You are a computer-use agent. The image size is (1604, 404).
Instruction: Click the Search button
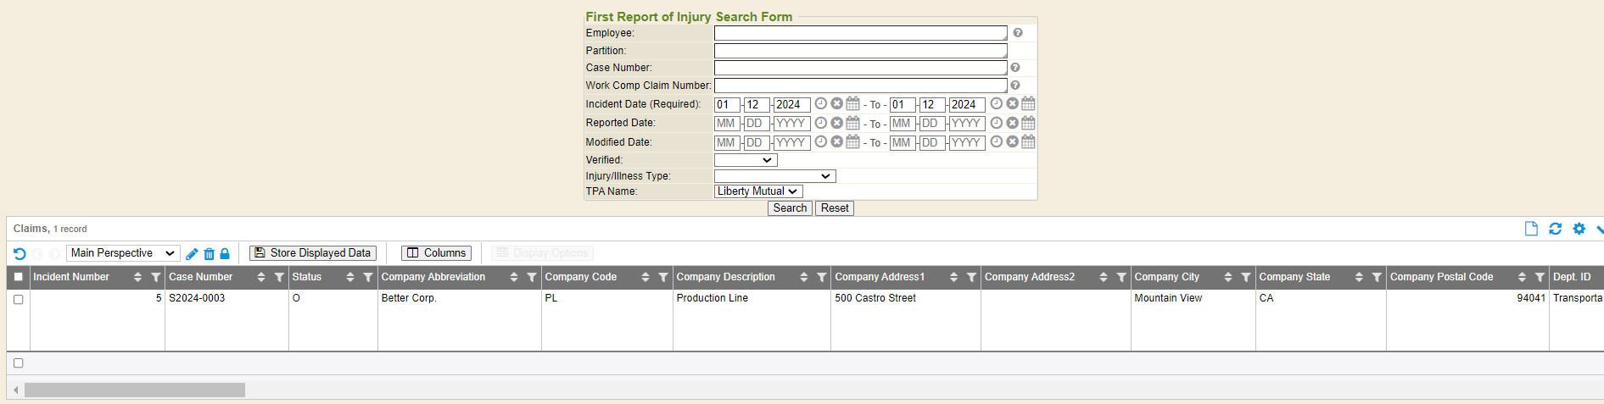(790, 208)
